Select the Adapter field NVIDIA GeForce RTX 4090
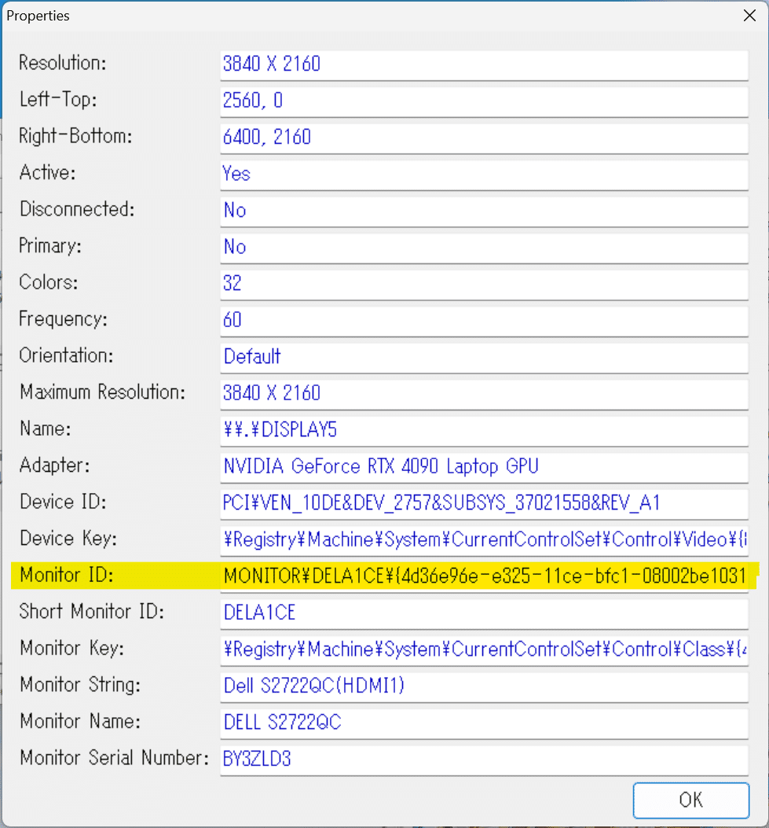 click(484, 467)
